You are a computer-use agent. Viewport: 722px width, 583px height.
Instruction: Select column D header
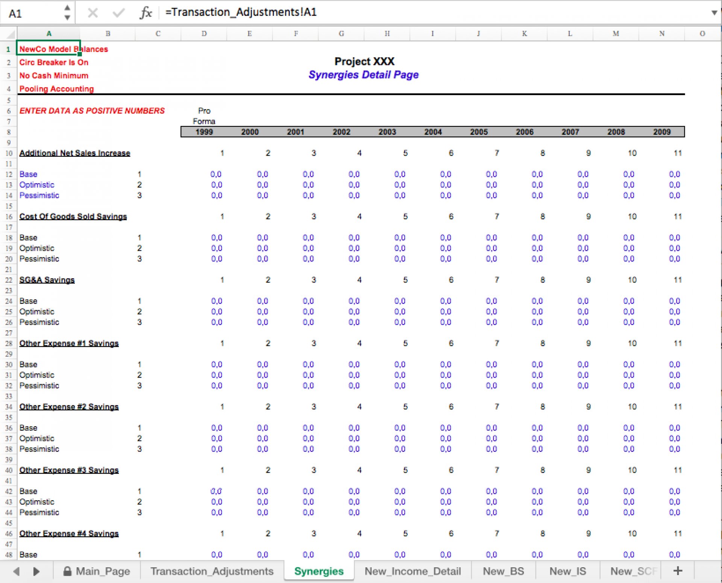point(204,34)
